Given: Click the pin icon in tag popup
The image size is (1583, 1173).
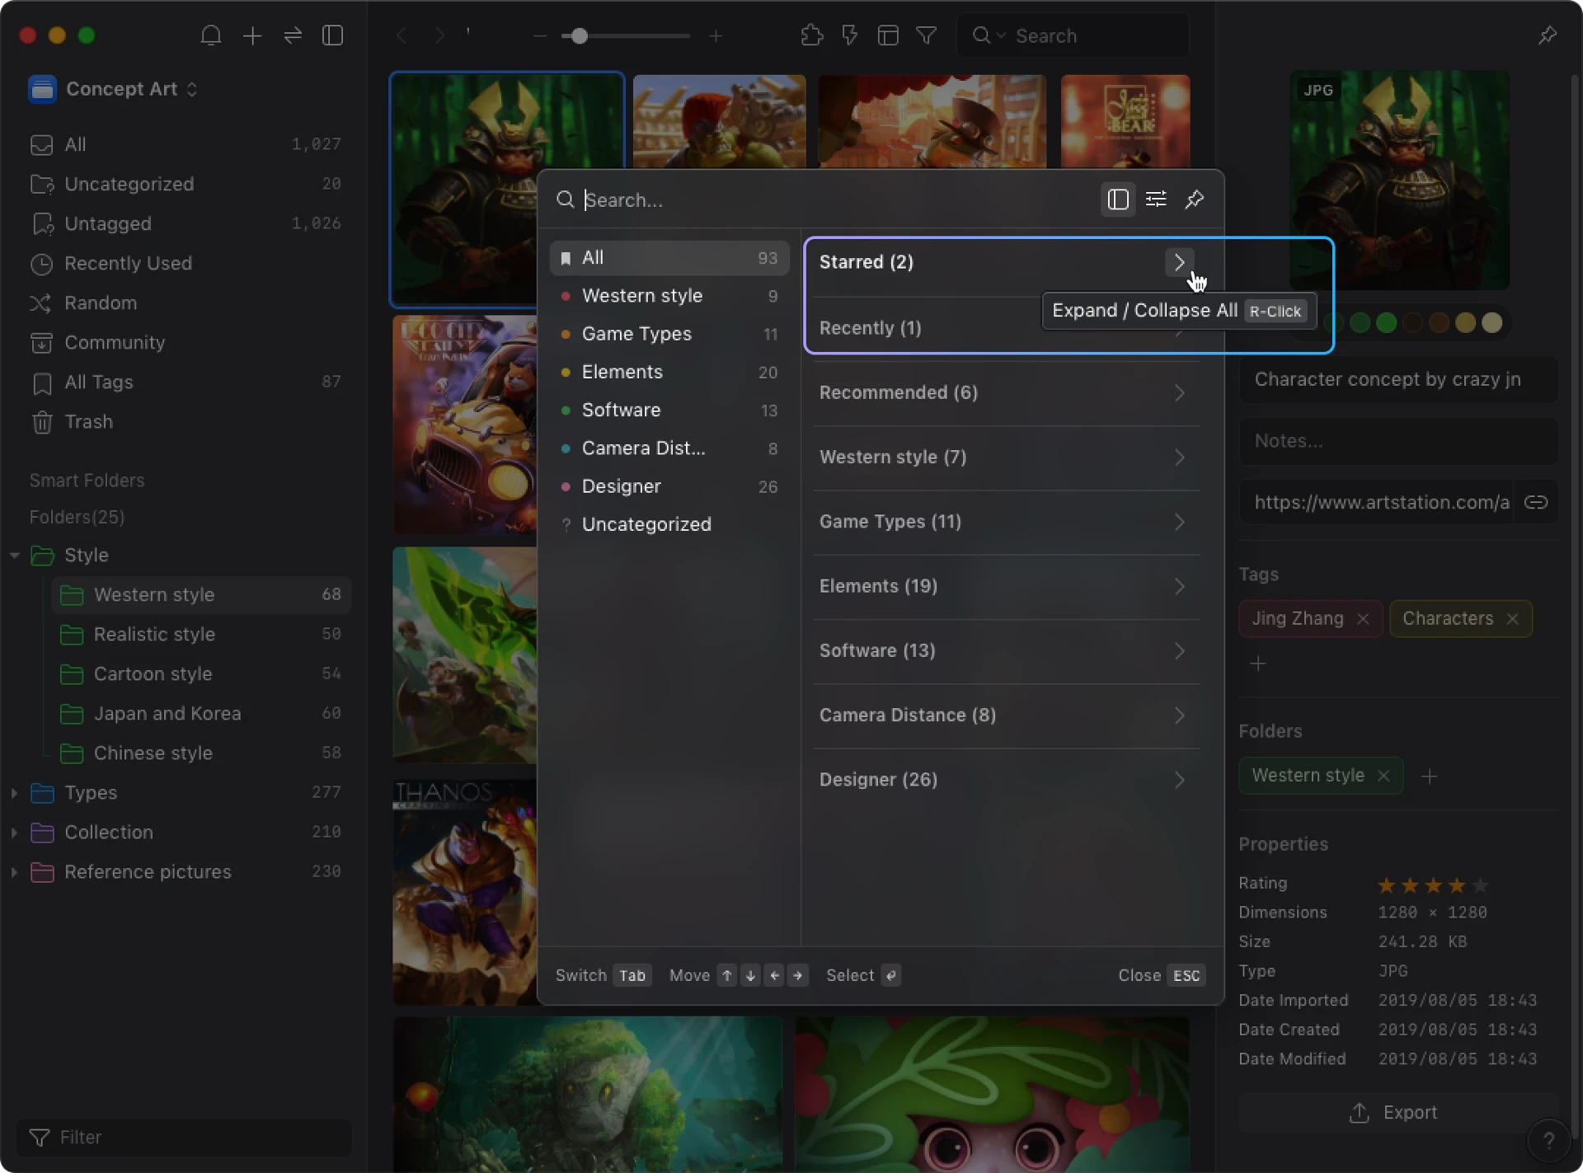Looking at the screenshot, I should coord(1194,199).
